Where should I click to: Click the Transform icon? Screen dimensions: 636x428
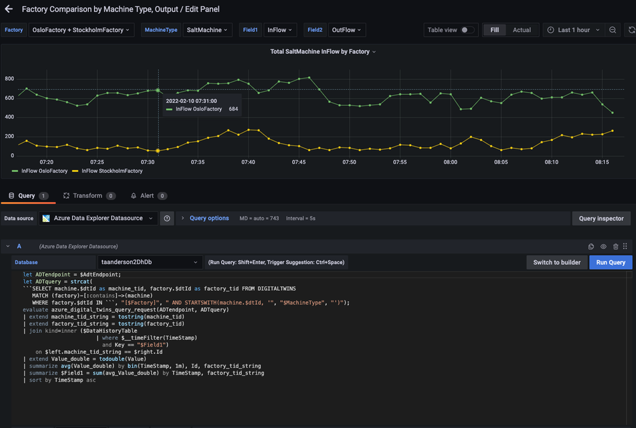tap(66, 196)
